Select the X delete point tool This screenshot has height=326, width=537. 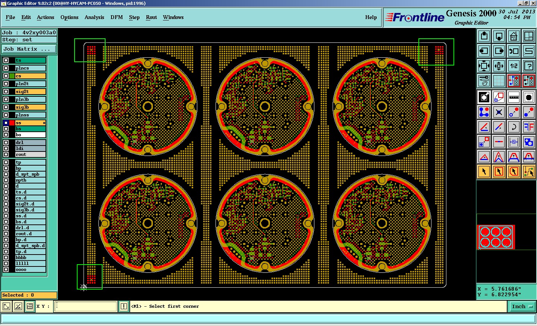[x=499, y=112]
